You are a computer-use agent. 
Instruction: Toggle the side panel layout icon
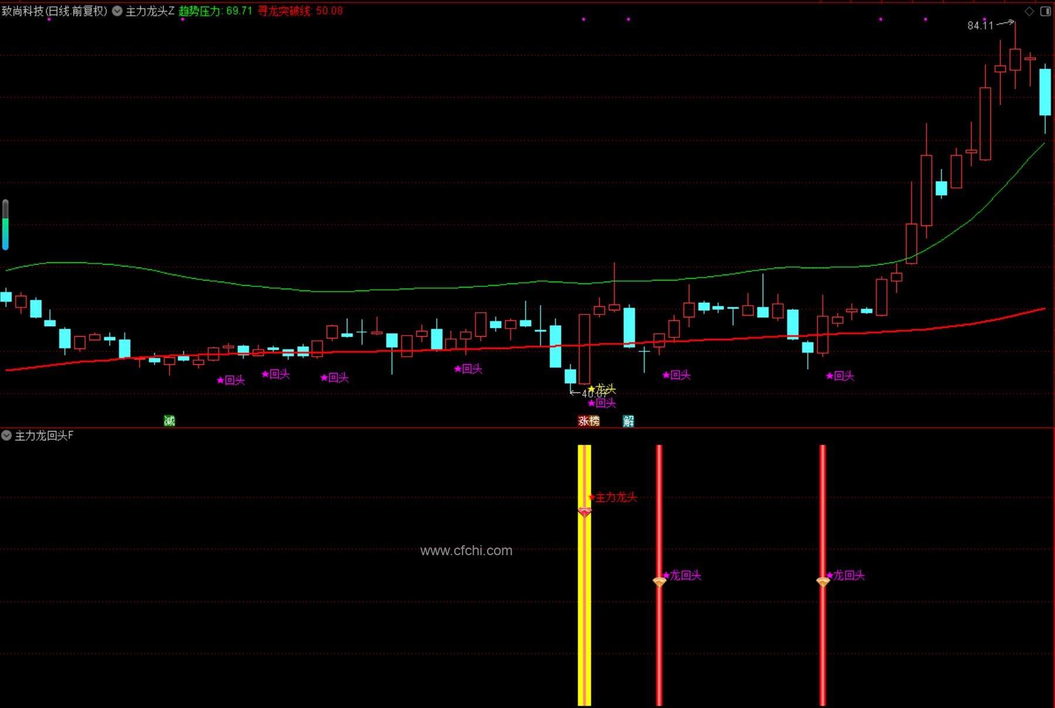tap(1045, 11)
